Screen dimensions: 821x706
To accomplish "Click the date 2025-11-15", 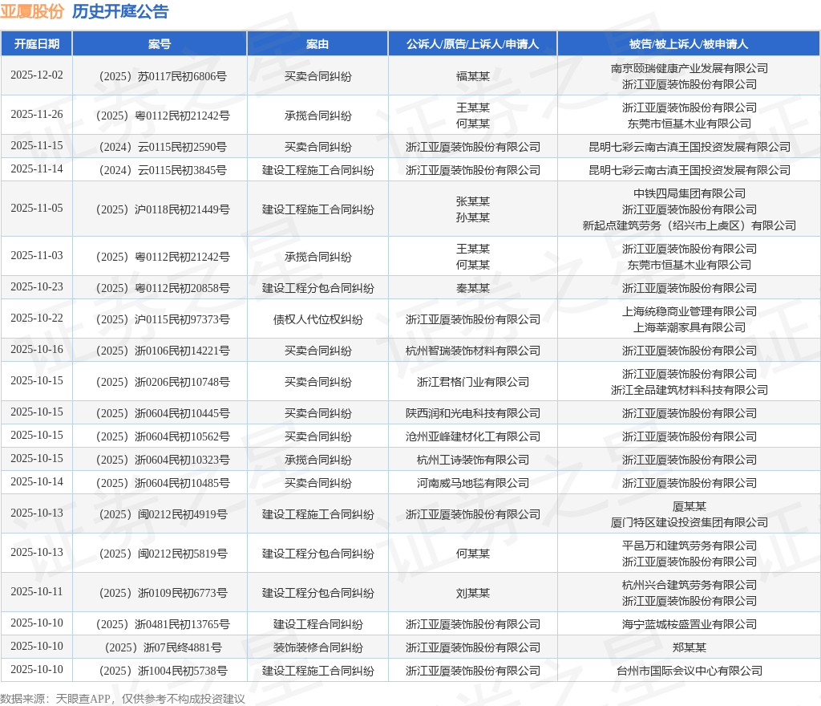I will [x=37, y=145].
